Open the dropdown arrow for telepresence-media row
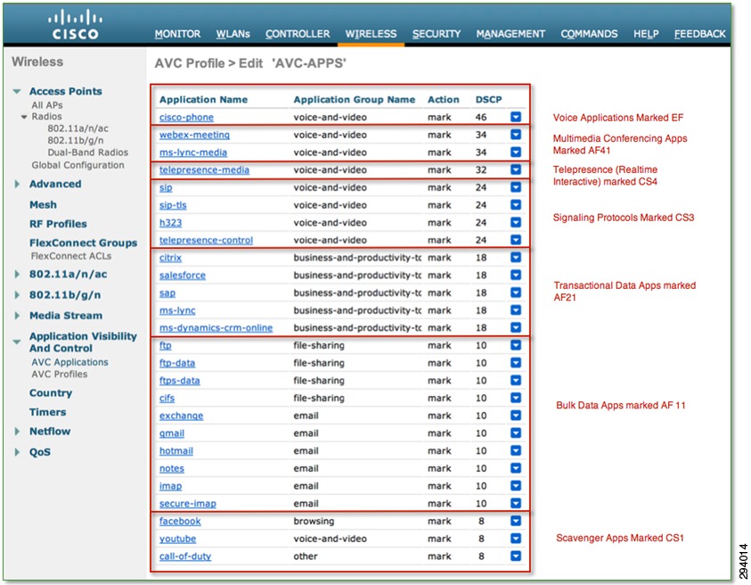 (x=516, y=169)
